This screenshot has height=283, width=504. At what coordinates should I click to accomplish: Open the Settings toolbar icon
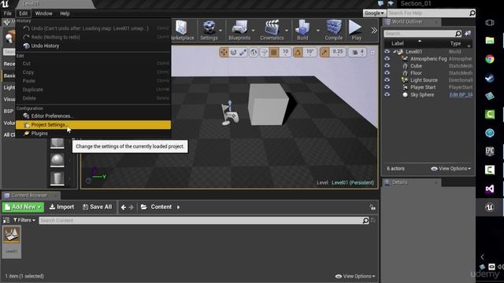coord(209,30)
